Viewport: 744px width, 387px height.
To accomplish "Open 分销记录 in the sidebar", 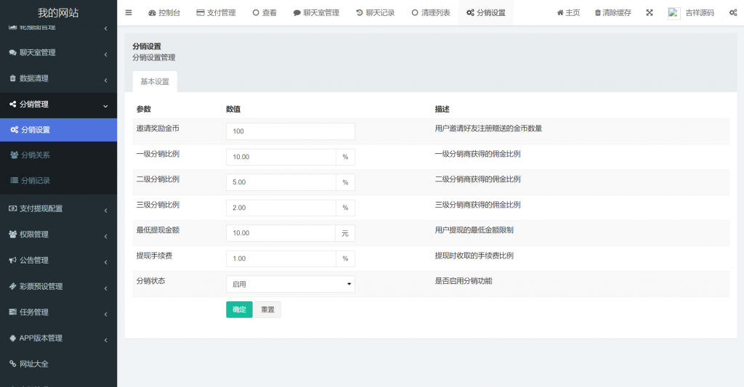I will 35,181.
